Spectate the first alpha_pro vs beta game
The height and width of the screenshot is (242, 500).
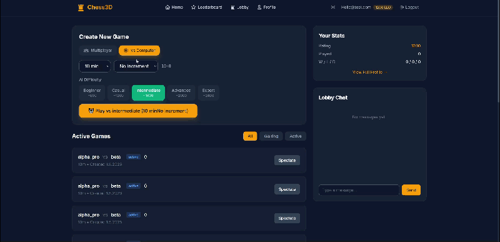[x=287, y=160]
